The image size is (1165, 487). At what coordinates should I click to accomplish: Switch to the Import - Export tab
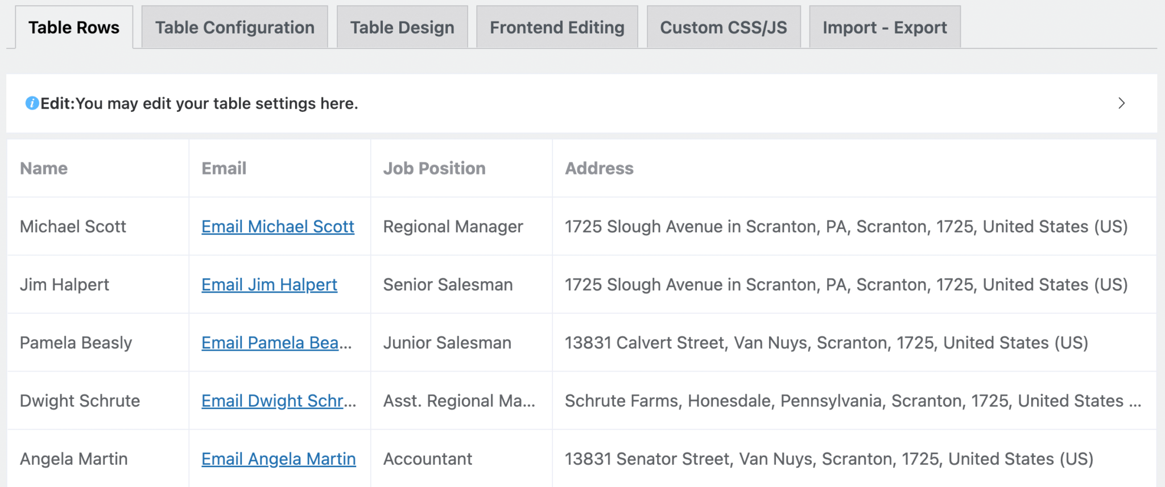883,27
